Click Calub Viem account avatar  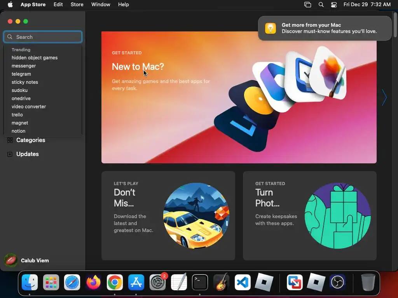coord(10,260)
